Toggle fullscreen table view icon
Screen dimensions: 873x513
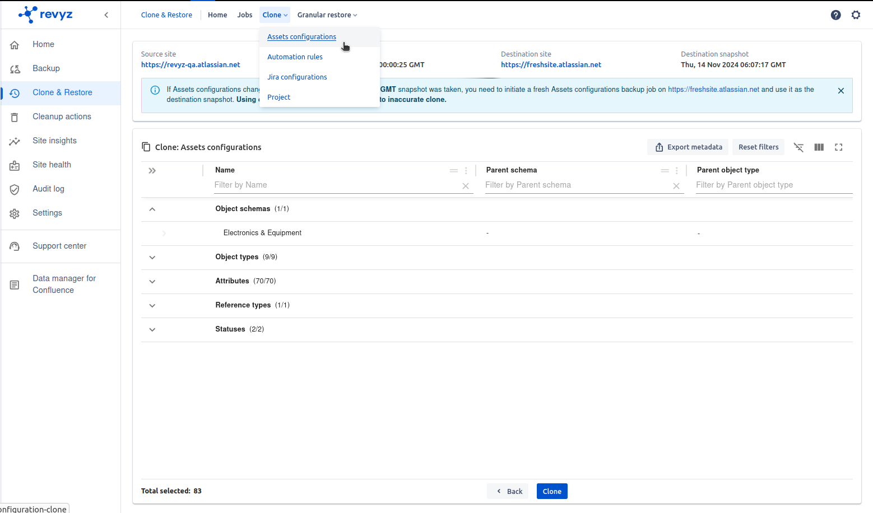(838, 147)
